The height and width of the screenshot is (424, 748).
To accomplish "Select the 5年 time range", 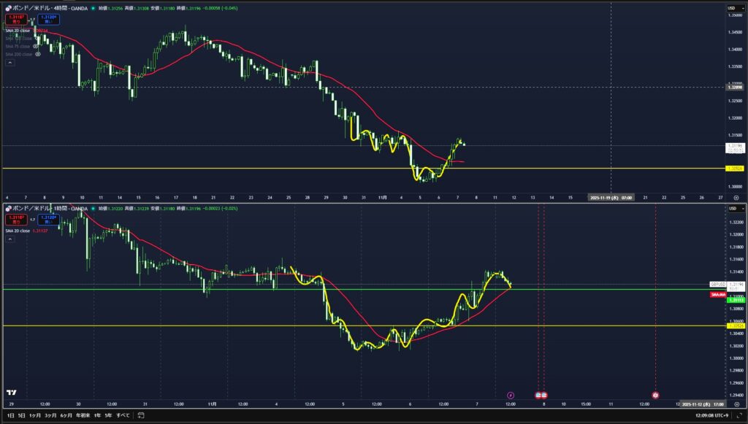I will [108, 415].
